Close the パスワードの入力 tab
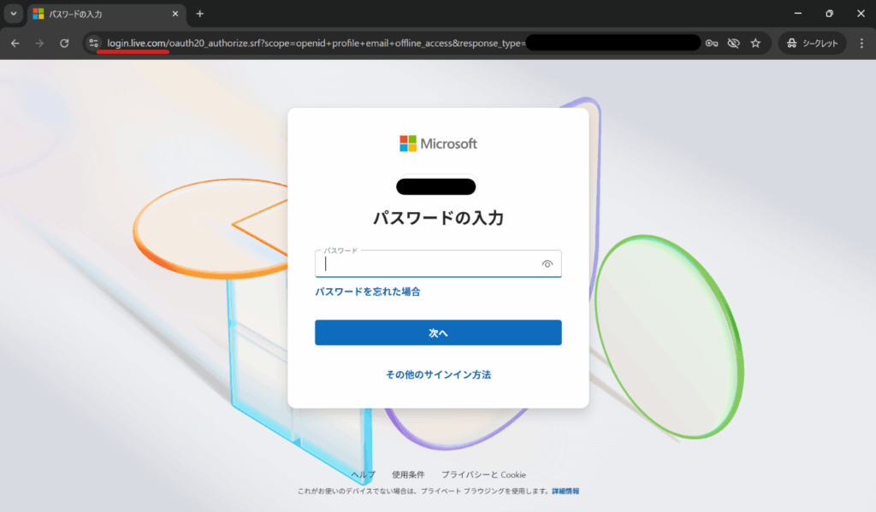 tap(175, 14)
